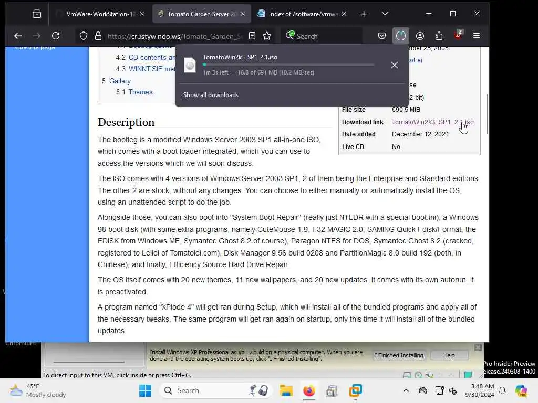Close the VmWare-WorkStation tab

coord(142,14)
